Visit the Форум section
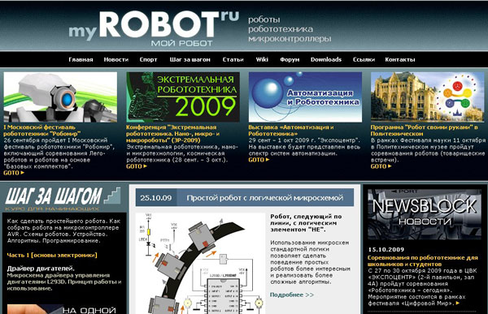This screenshot has height=314, width=488. 290,59
